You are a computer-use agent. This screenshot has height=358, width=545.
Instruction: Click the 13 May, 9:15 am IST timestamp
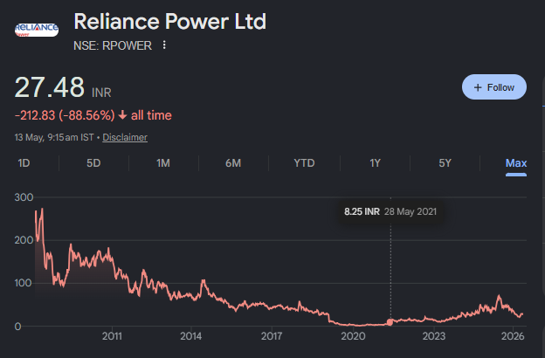(54, 137)
